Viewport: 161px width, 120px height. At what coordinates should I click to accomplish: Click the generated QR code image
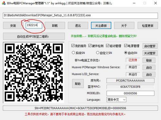click(34, 72)
